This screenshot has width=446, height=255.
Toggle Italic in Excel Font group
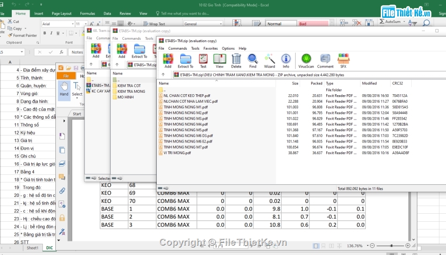click(x=51, y=33)
